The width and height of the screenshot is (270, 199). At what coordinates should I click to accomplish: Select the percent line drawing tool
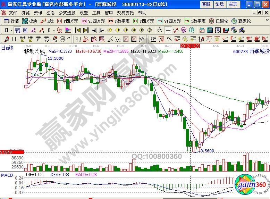tap(169, 39)
